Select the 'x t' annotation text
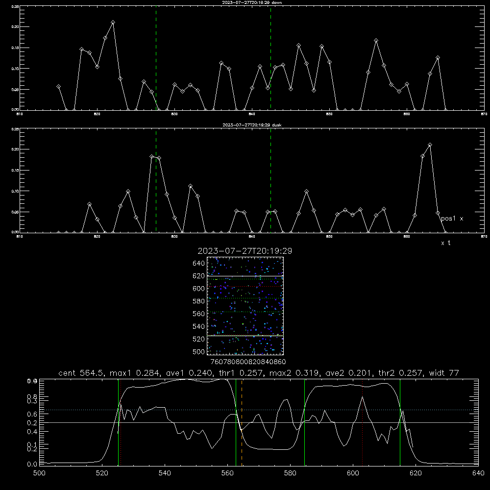Image resolution: width=490 pixels, height=490 pixels. coord(445,243)
